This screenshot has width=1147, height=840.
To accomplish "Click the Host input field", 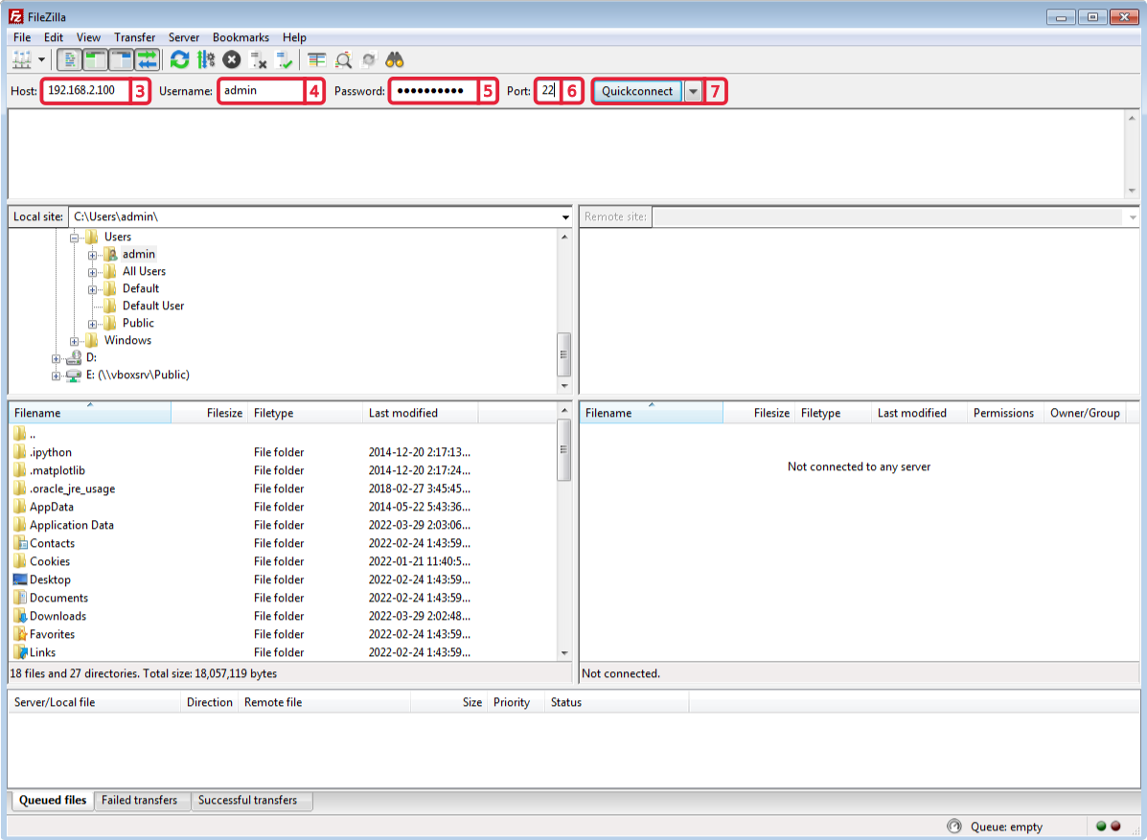I will (x=86, y=91).
